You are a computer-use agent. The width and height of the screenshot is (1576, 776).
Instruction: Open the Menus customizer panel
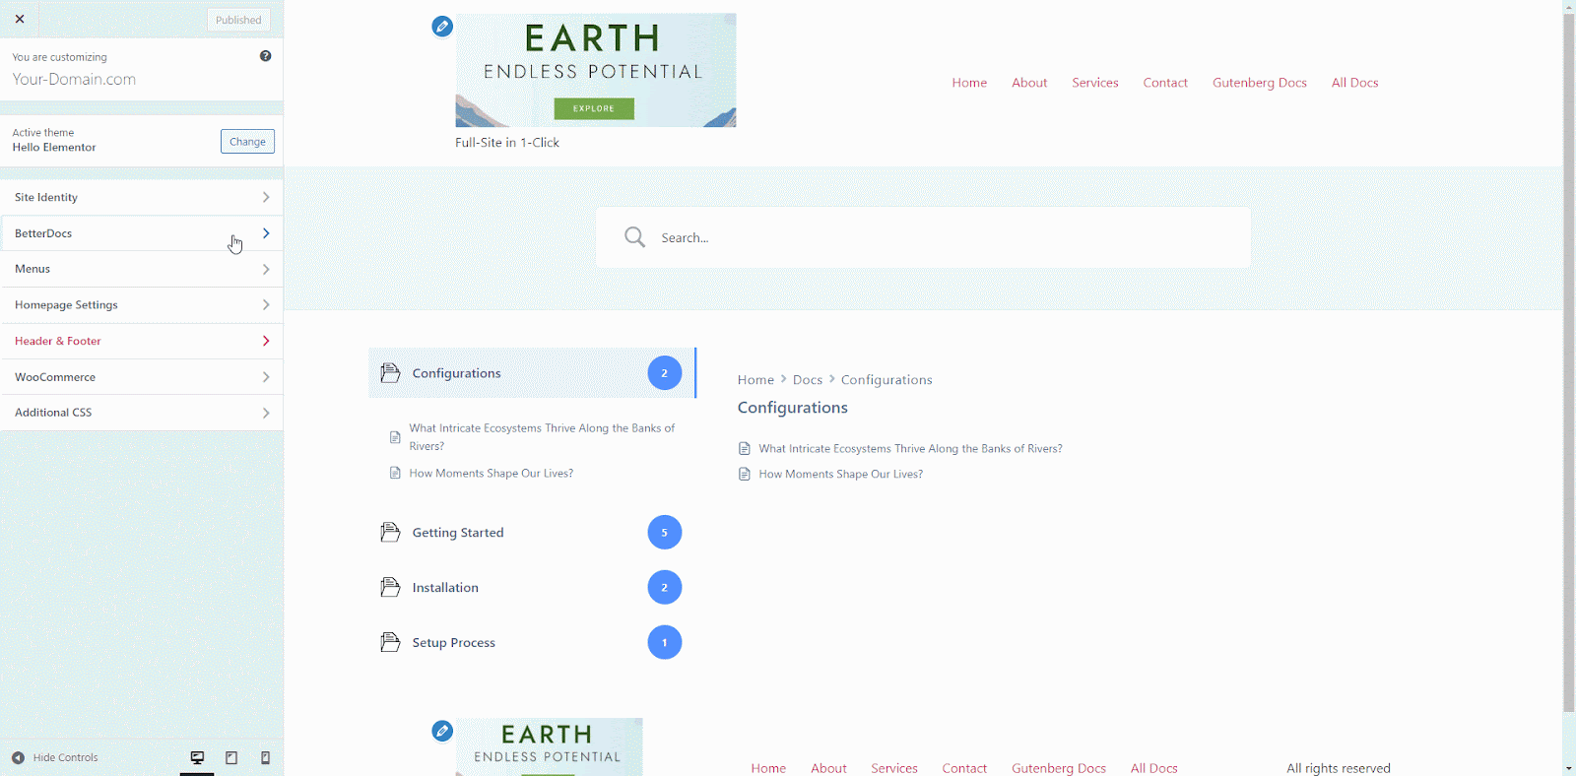point(142,269)
